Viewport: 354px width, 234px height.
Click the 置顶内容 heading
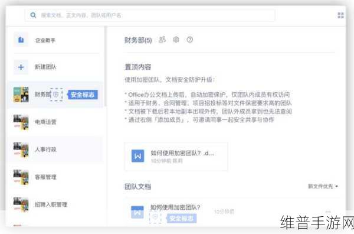[x=138, y=67]
